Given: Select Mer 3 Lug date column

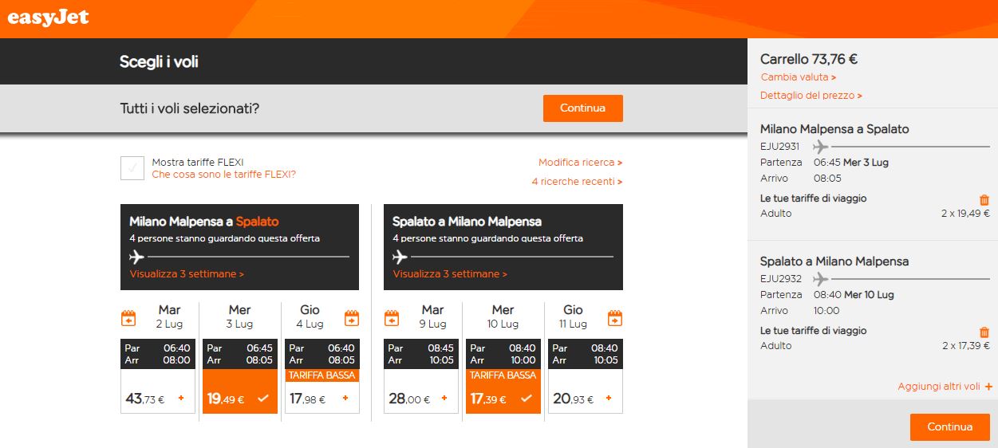Looking at the screenshot, I should (x=240, y=316).
